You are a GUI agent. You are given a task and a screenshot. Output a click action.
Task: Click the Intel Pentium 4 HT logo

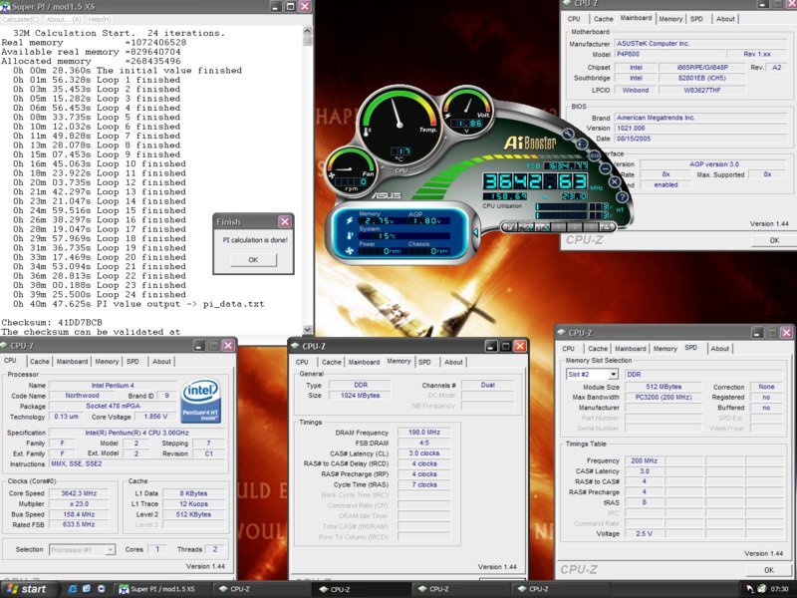pos(201,401)
